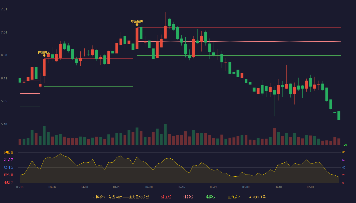Click the 07-01 date label
The height and width of the screenshot is (203, 356).
[x=310, y=187]
